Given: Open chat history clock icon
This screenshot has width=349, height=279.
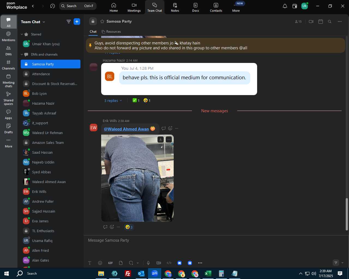Looking at the screenshot, I should 53,6.
